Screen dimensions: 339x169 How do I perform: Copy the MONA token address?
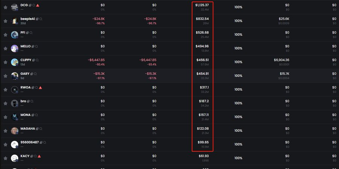(x=33, y=115)
